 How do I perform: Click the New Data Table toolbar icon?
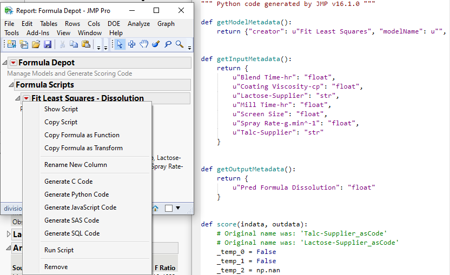[11, 44]
